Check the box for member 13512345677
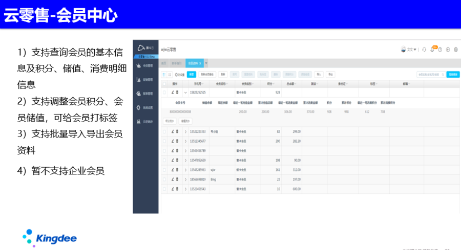Screen dimensions: 461x250 (x=164, y=141)
